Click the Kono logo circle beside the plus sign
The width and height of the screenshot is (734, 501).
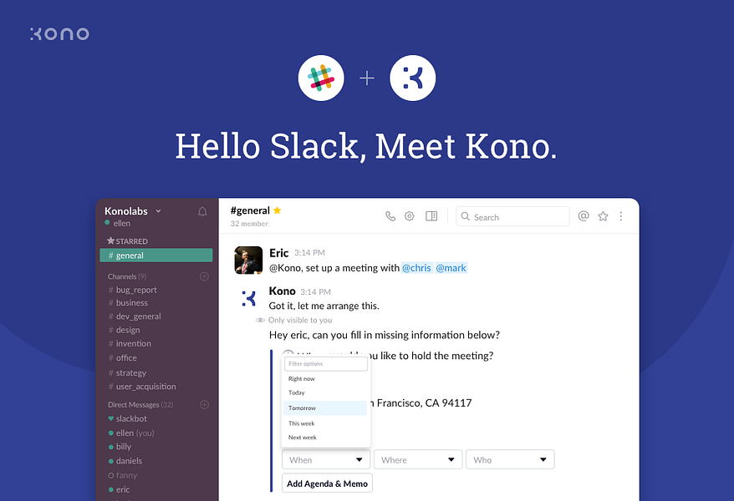pyautogui.click(x=412, y=78)
